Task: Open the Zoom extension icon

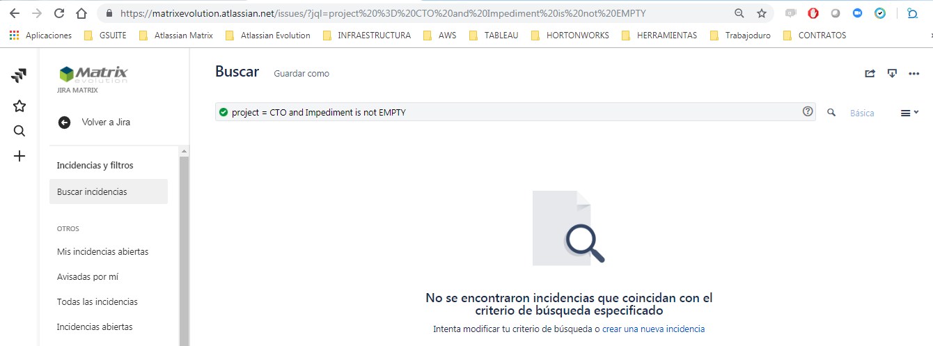Action: coord(858,13)
